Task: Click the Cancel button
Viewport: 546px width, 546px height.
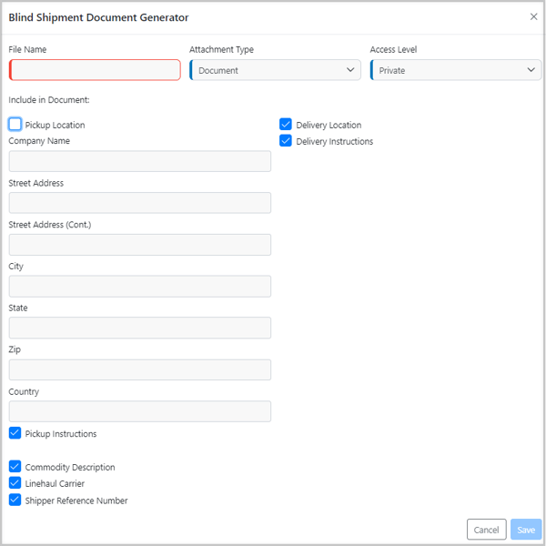Action: 487,530
